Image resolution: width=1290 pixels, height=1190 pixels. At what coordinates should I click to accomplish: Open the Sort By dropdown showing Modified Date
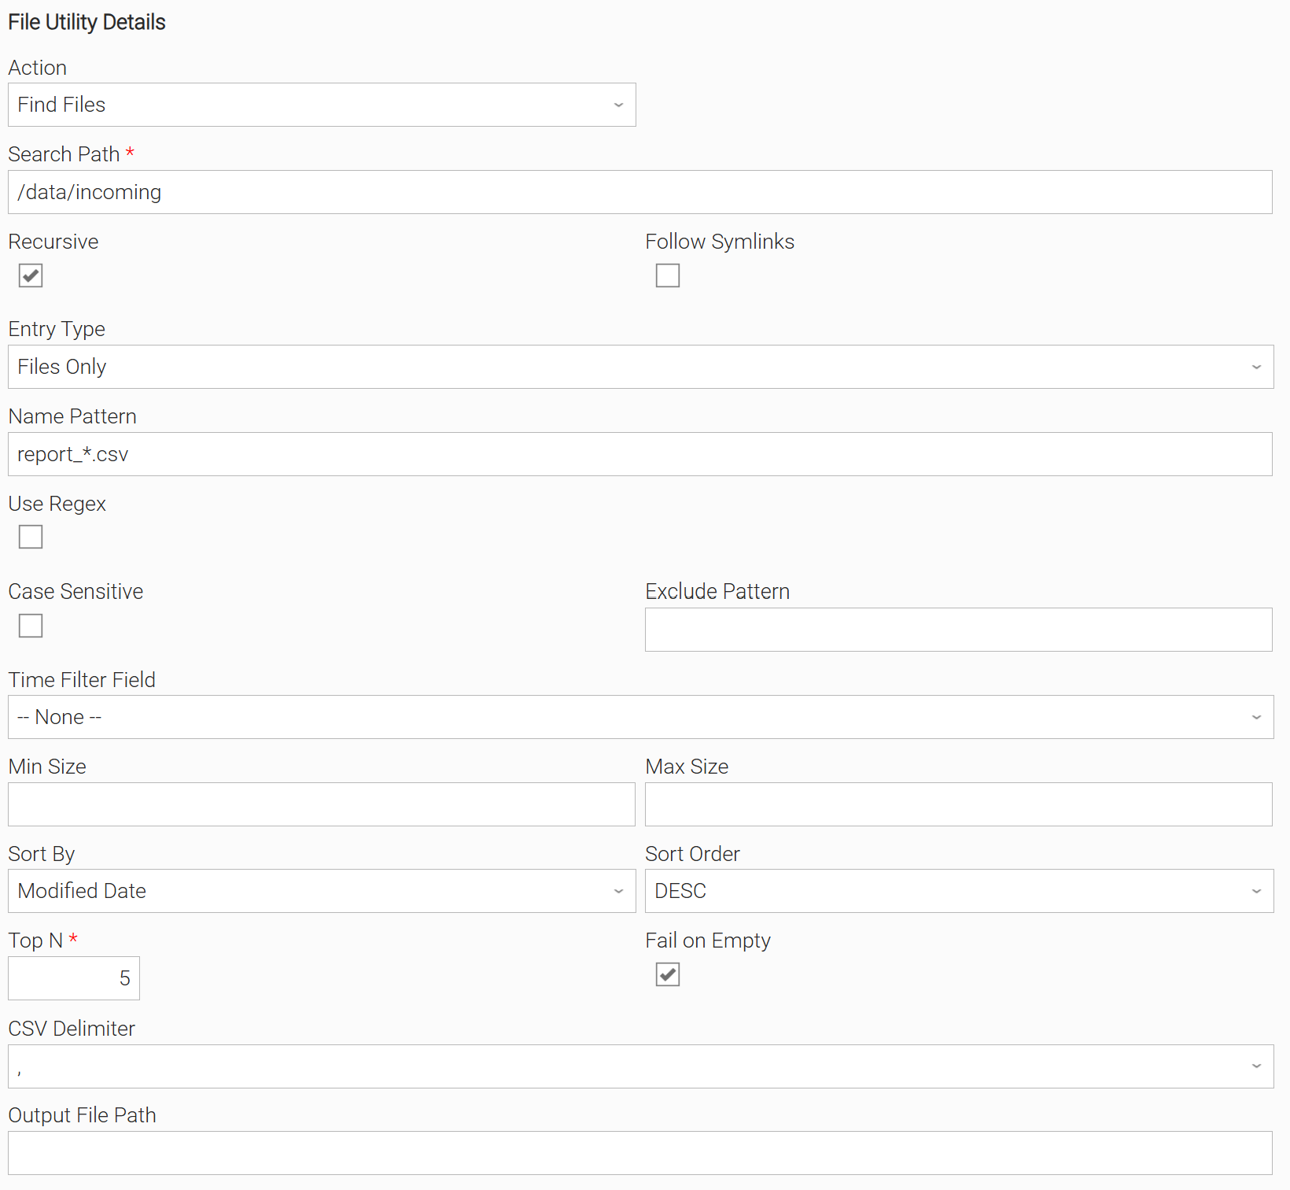point(322,891)
